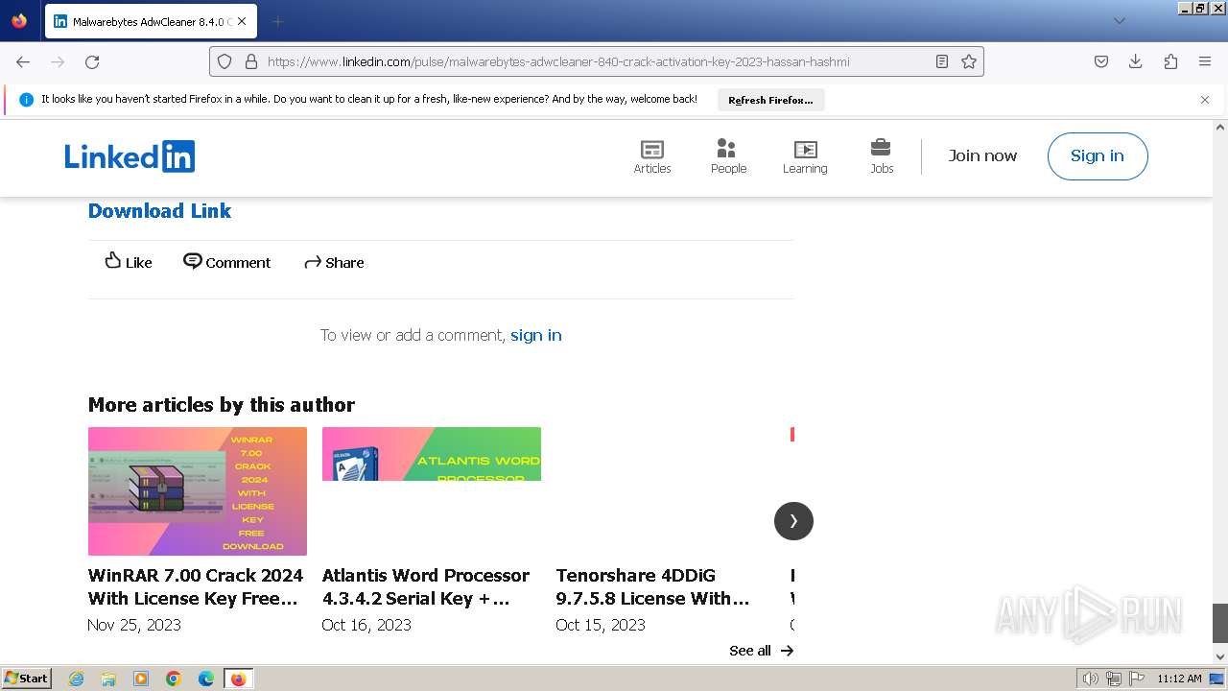Click More articles by this author heading
1228x691 pixels.
tap(222, 405)
